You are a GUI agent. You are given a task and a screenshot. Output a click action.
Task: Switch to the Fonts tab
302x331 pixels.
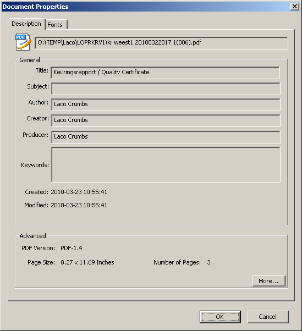[56, 25]
